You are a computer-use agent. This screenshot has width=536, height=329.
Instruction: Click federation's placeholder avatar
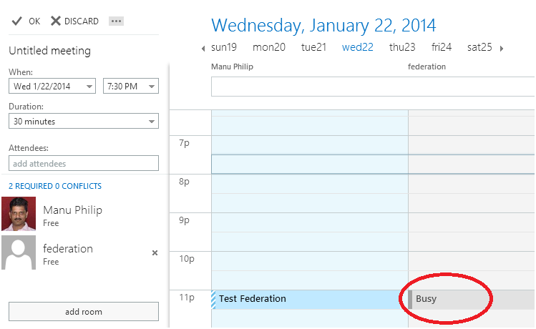coord(19,252)
